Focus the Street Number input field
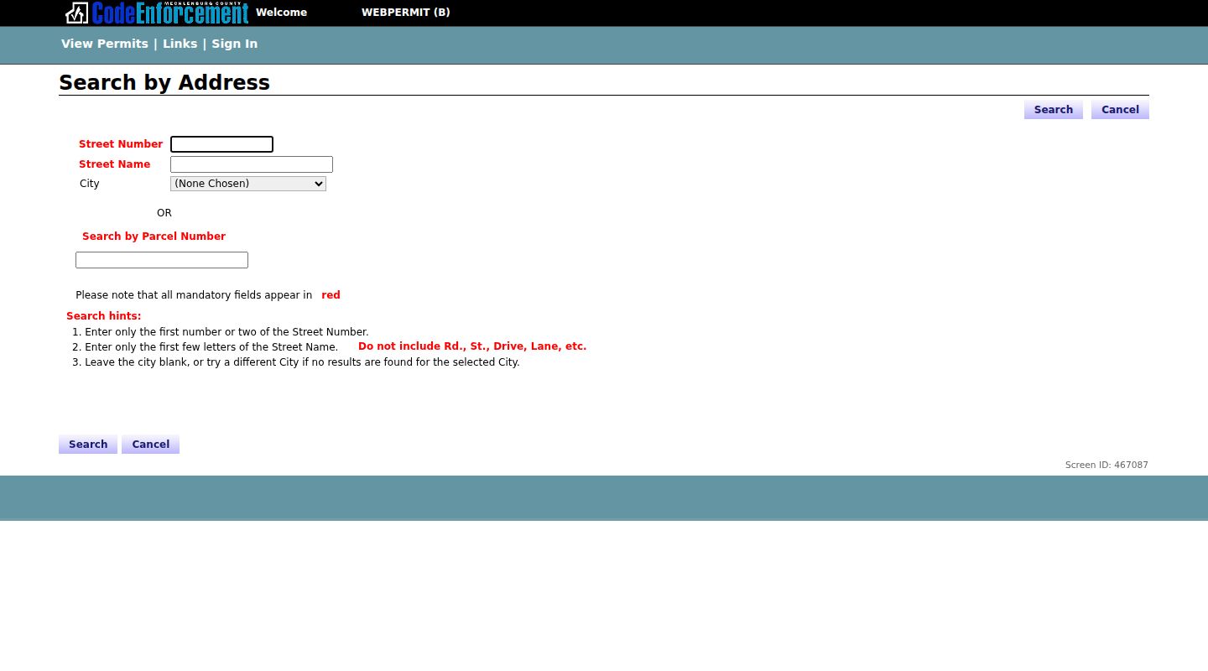The width and height of the screenshot is (1208, 671). [221, 144]
